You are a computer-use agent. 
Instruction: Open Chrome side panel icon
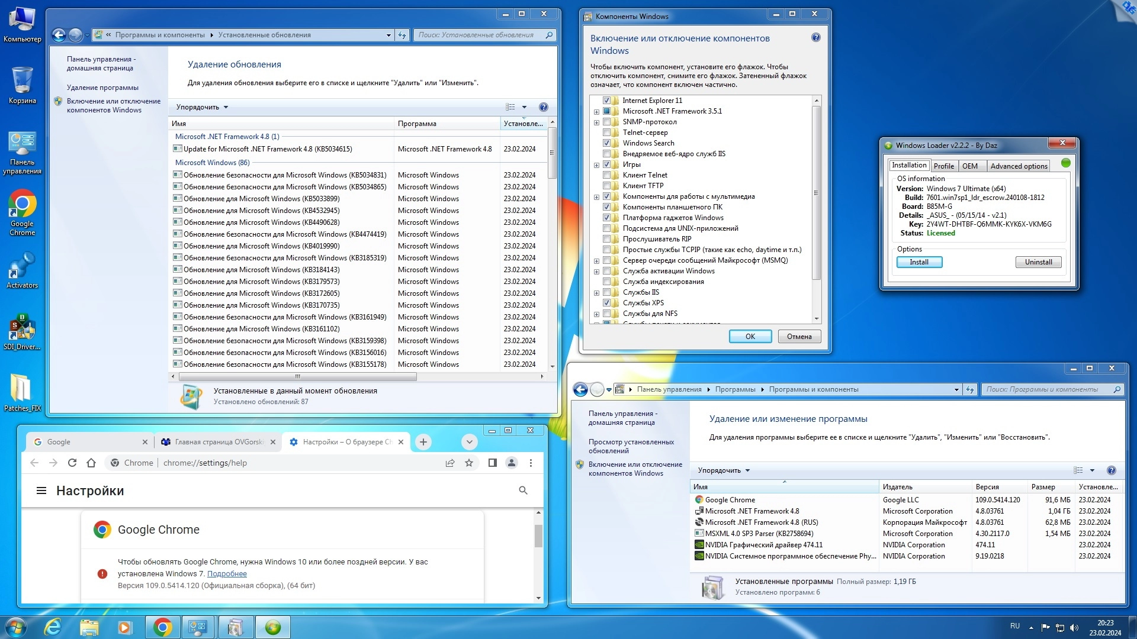[x=492, y=463]
